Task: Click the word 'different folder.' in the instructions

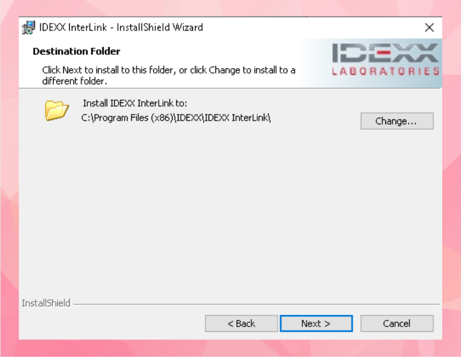Action: [75, 81]
